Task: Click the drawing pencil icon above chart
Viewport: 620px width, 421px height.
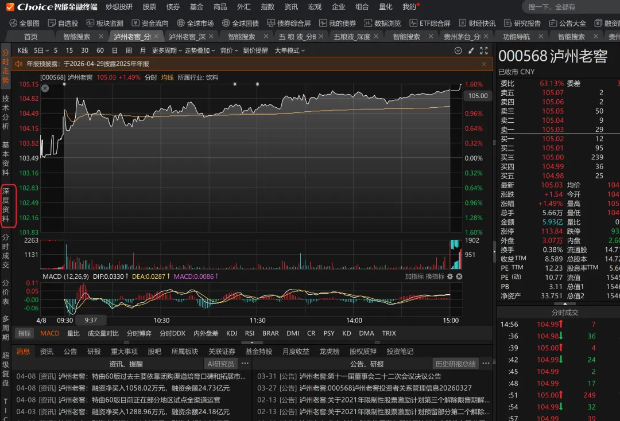Action: (471, 50)
